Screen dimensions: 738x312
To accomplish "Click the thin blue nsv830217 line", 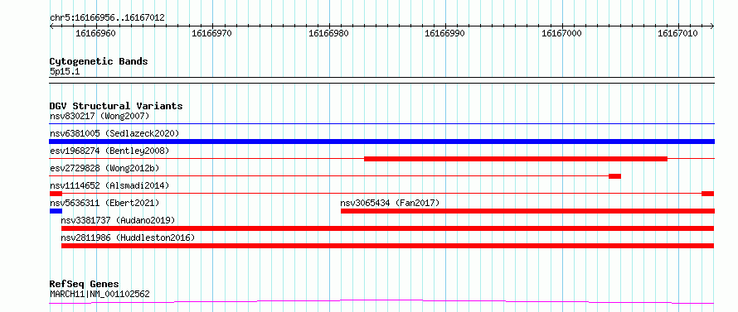I will point(381,124).
